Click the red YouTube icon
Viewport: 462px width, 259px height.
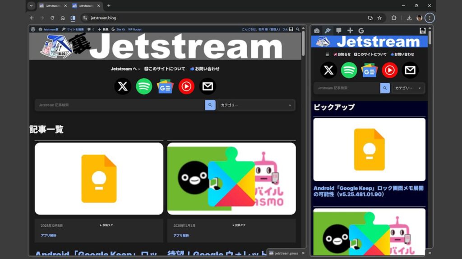pyautogui.click(x=186, y=86)
